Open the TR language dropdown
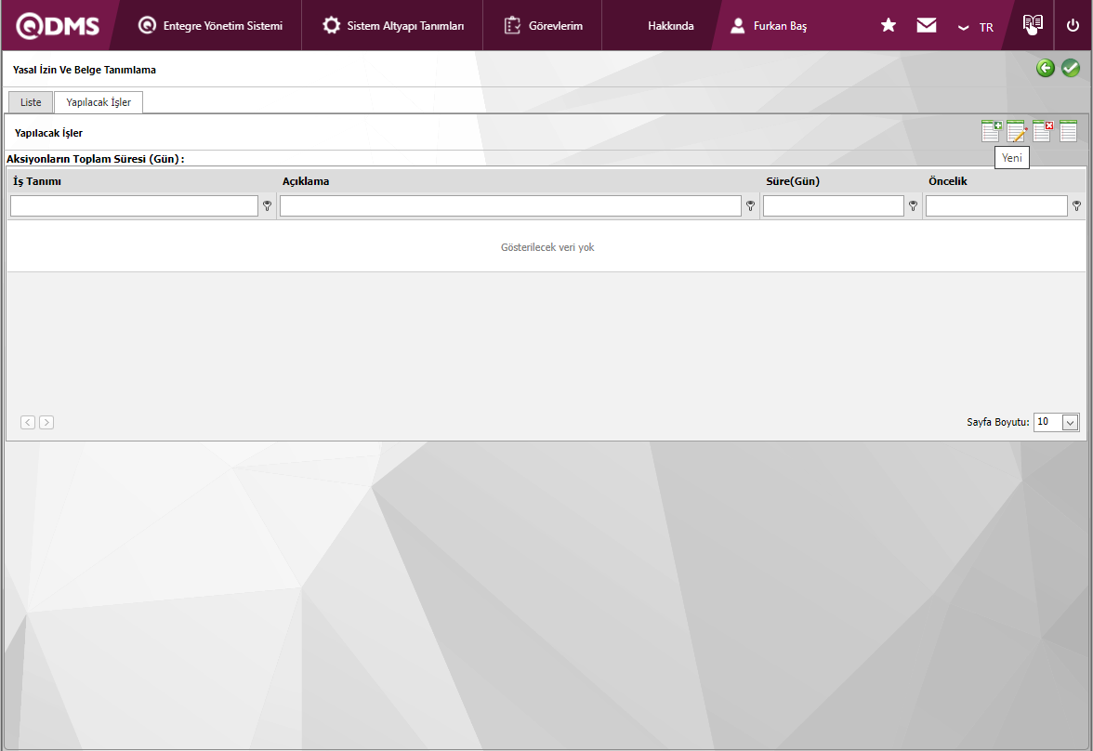The width and height of the screenshot is (1093, 751). click(x=975, y=27)
